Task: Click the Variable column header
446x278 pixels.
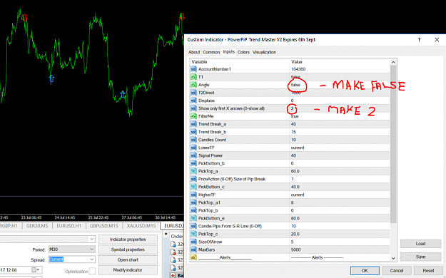Action: tap(199, 62)
